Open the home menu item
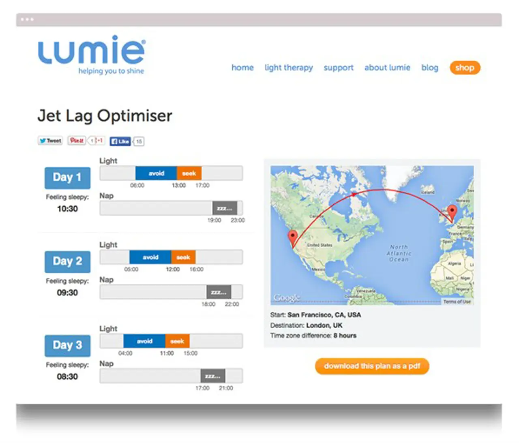The image size is (519, 443). pyautogui.click(x=242, y=68)
